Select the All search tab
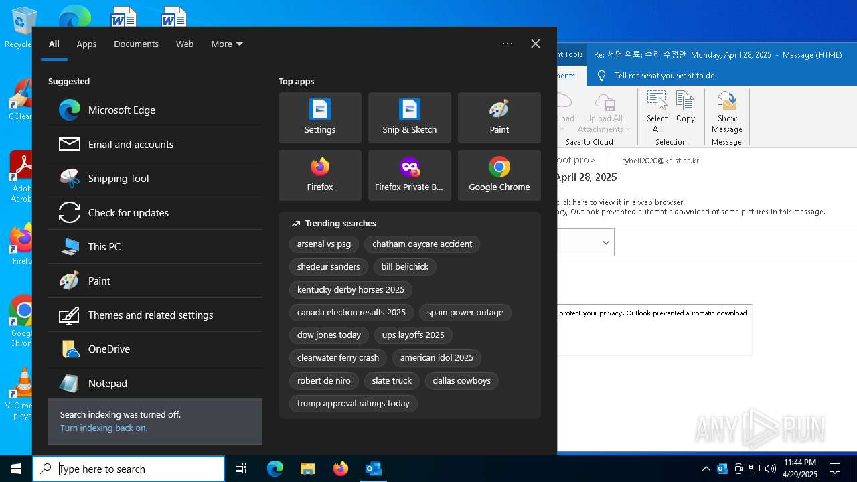Screen dimensions: 857x482 [54, 44]
